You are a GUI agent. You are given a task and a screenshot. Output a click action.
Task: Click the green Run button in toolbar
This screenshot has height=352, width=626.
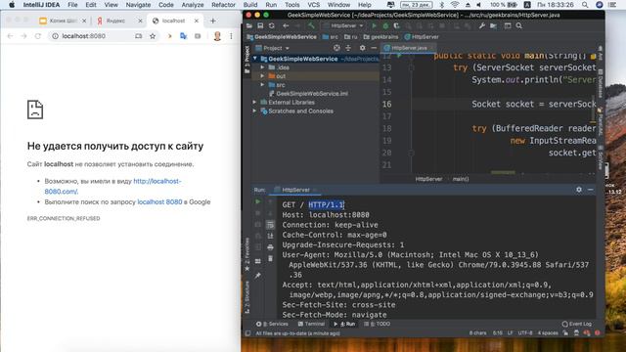[374, 26]
